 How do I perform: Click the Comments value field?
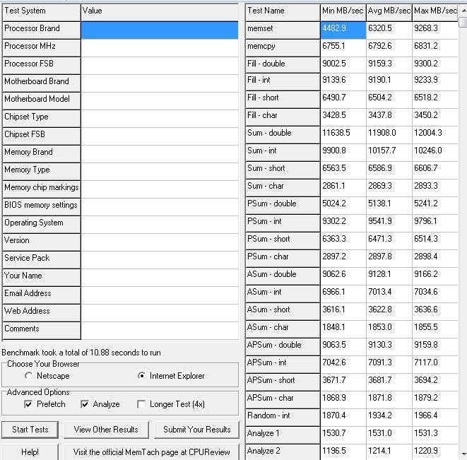160,331
